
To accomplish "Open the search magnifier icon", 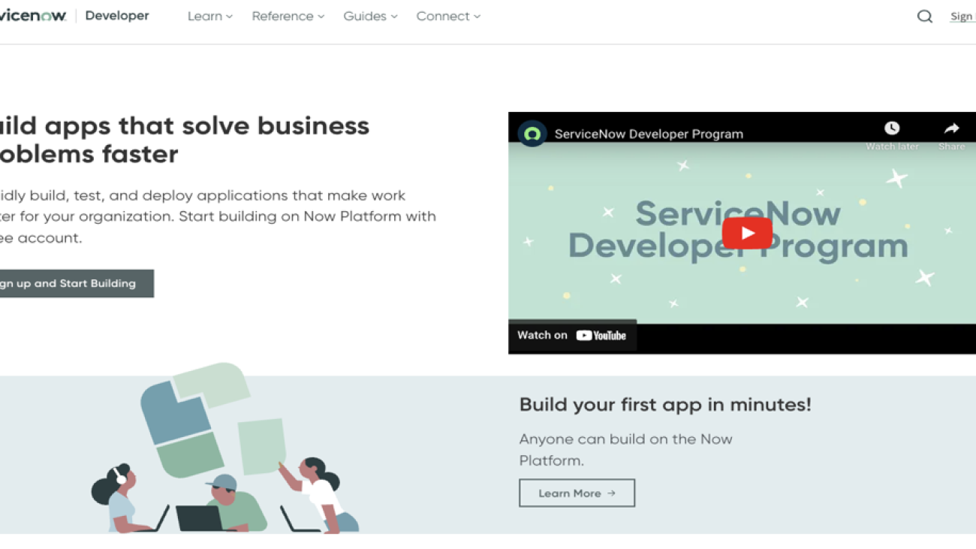I will pyautogui.click(x=924, y=17).
